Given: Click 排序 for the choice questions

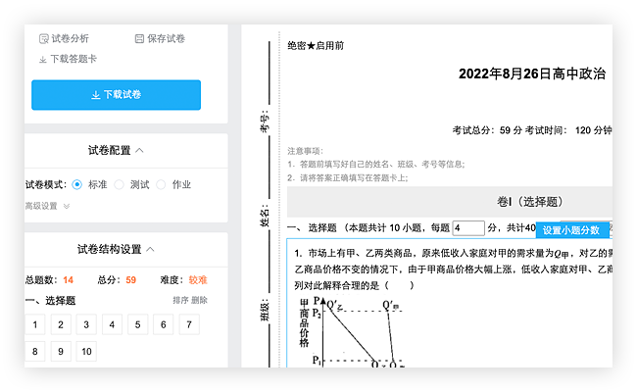Looking at the screenshot, I should tap(180, 300).
